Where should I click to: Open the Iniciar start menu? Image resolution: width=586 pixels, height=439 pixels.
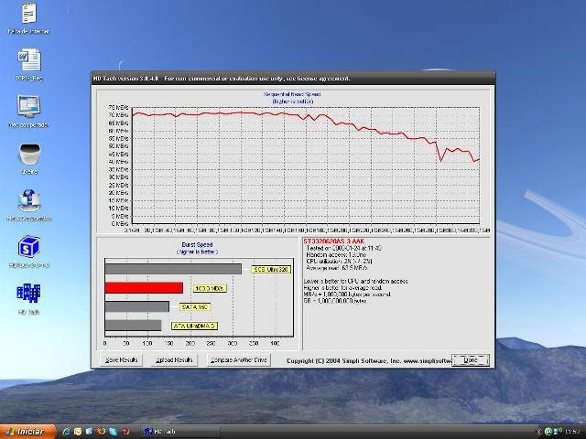(x=28, y=432)
